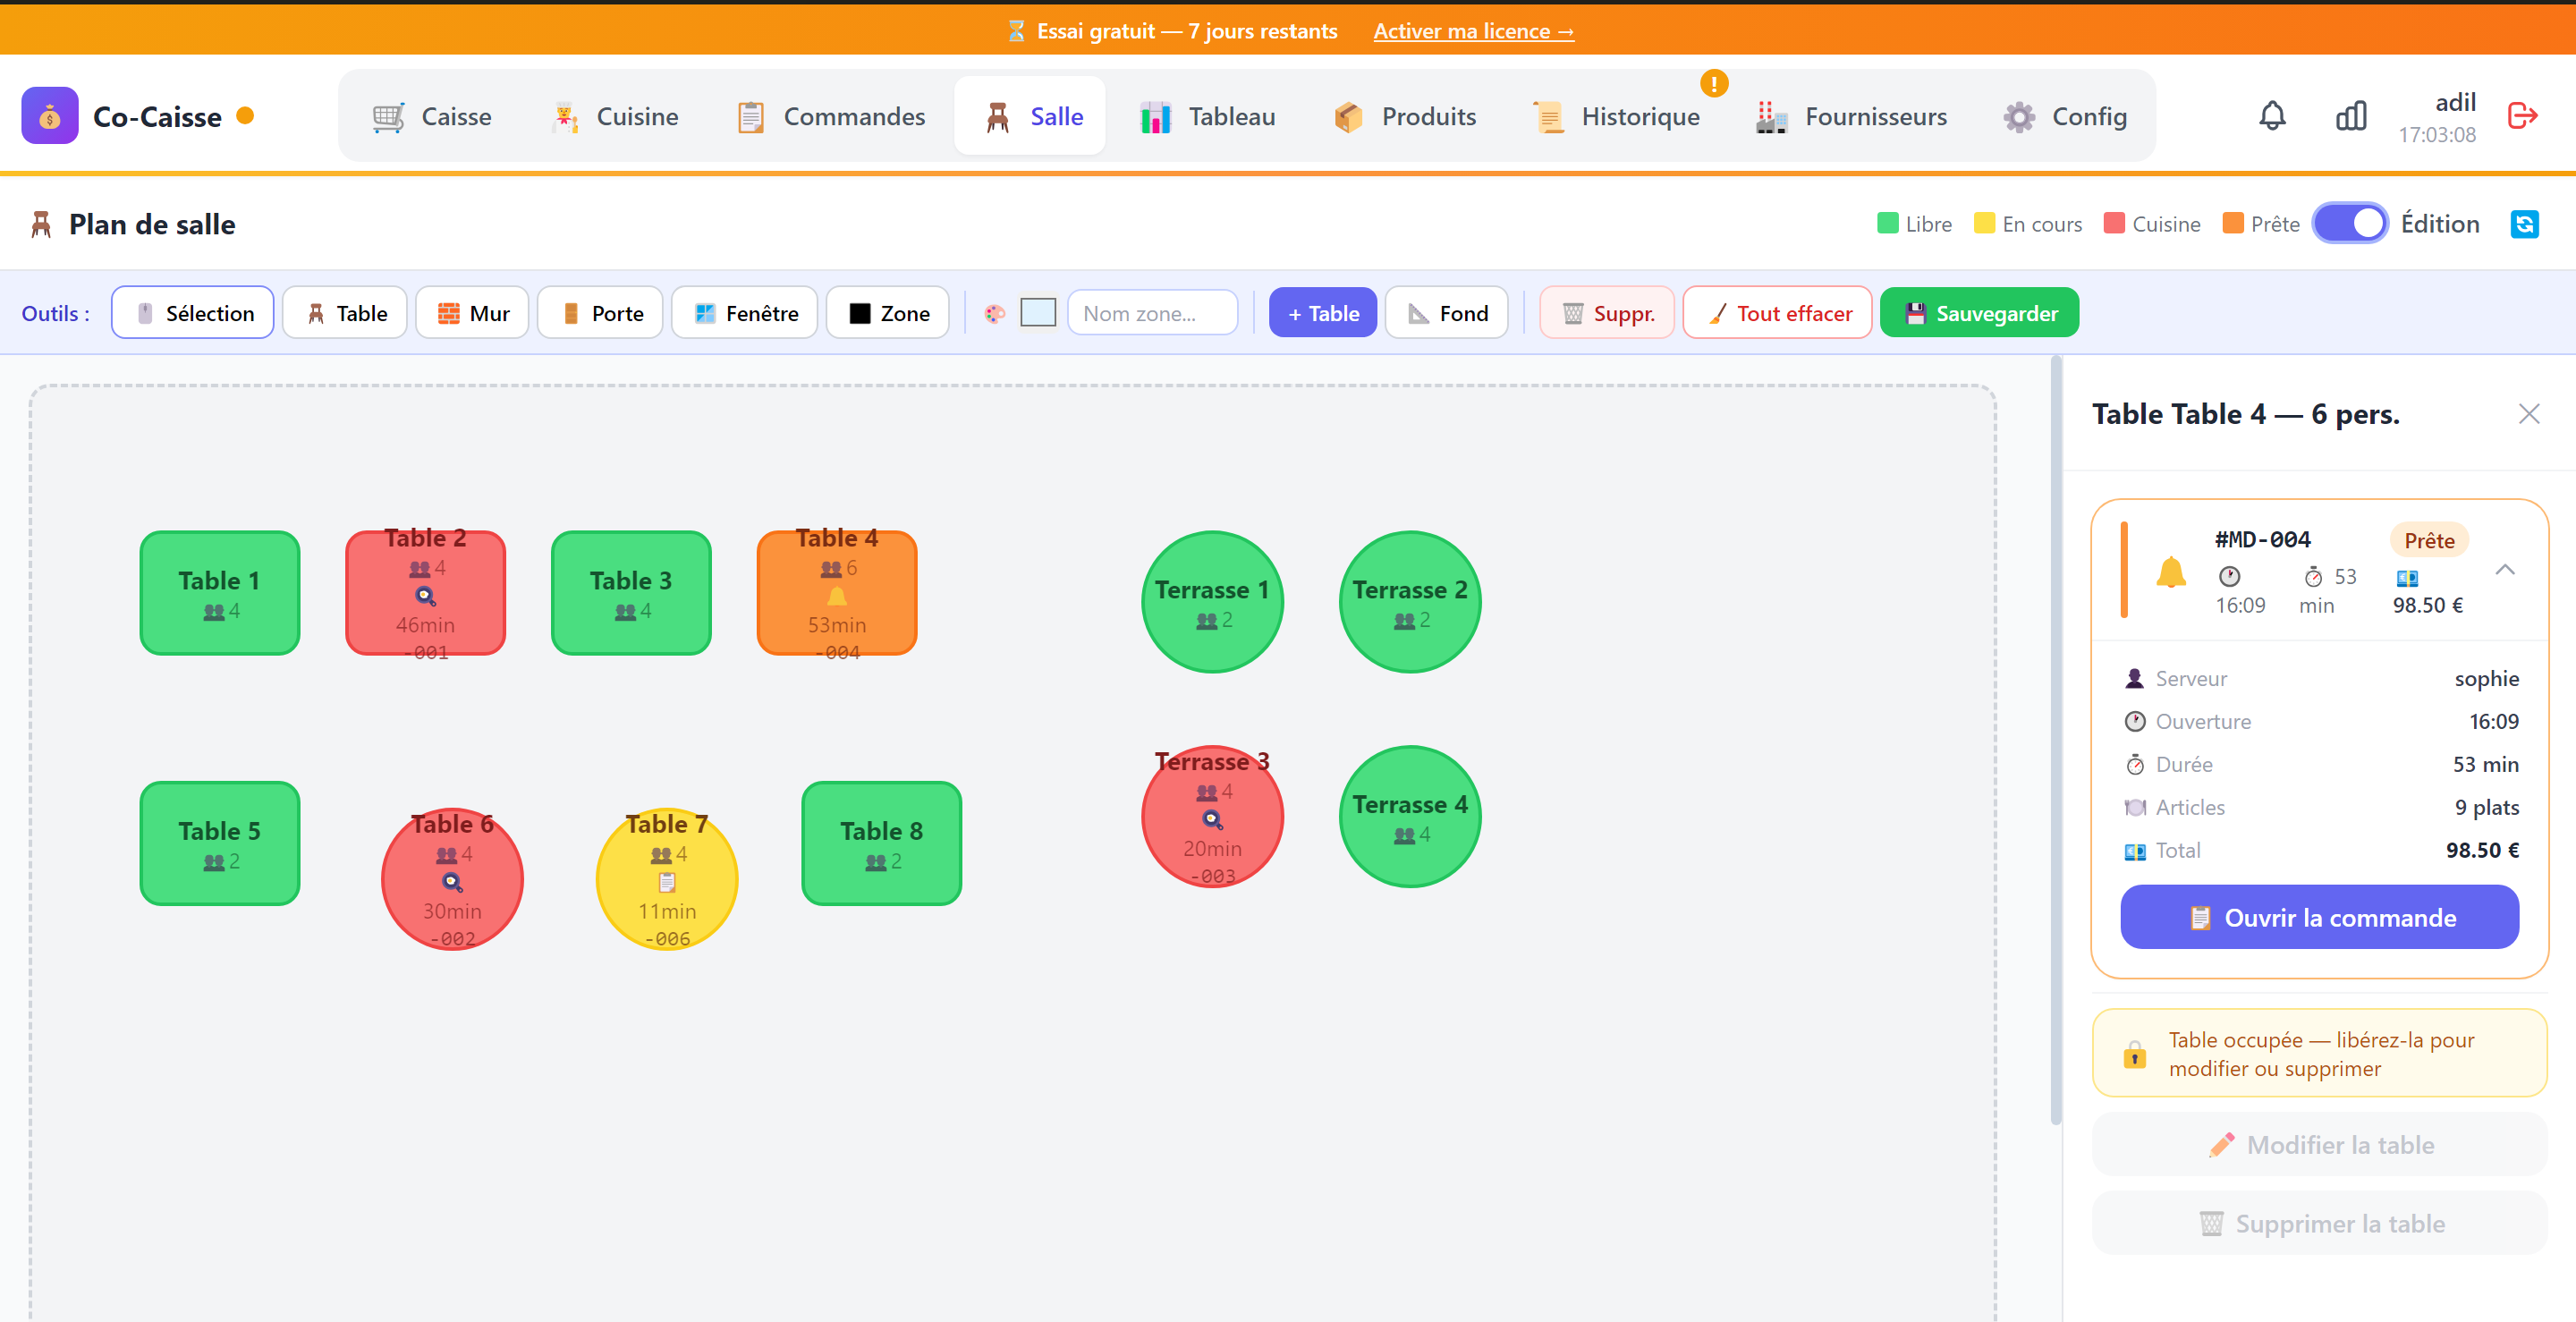
Task: Open the zone color swatch picker
Action: [x=1038, y=313]
